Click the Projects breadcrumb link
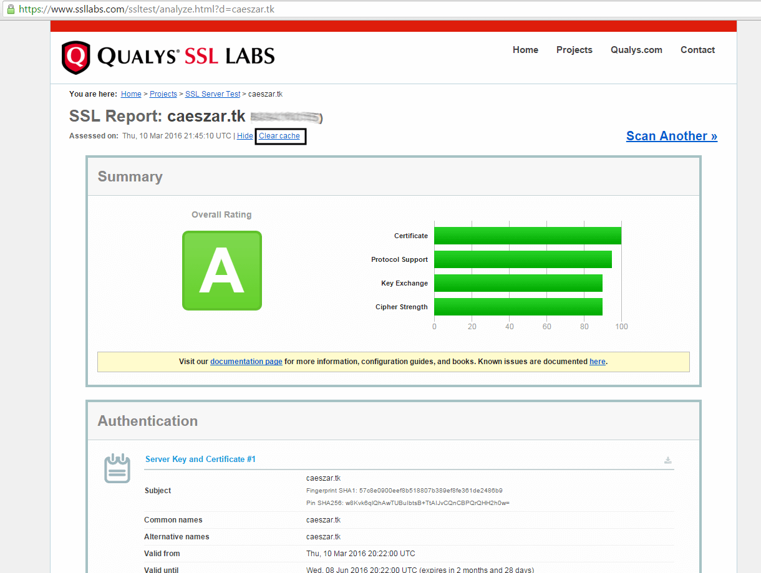Screen dimensions: 761x573 pos(163,94)
